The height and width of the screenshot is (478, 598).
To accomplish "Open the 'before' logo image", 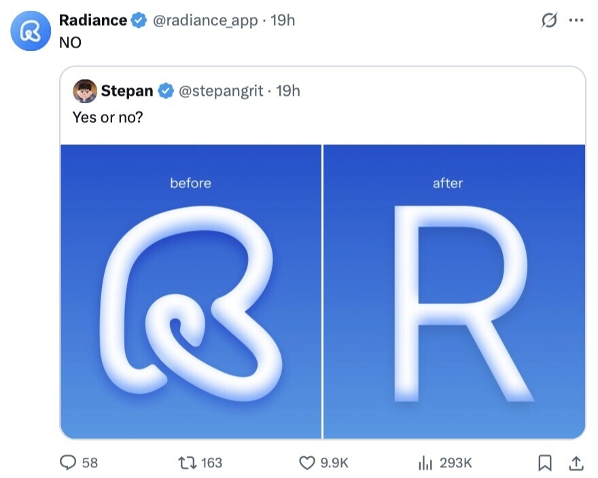I will (x=191, y=292).
